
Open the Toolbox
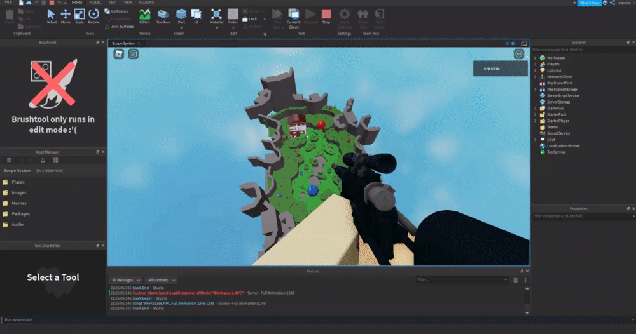point(163,17)
